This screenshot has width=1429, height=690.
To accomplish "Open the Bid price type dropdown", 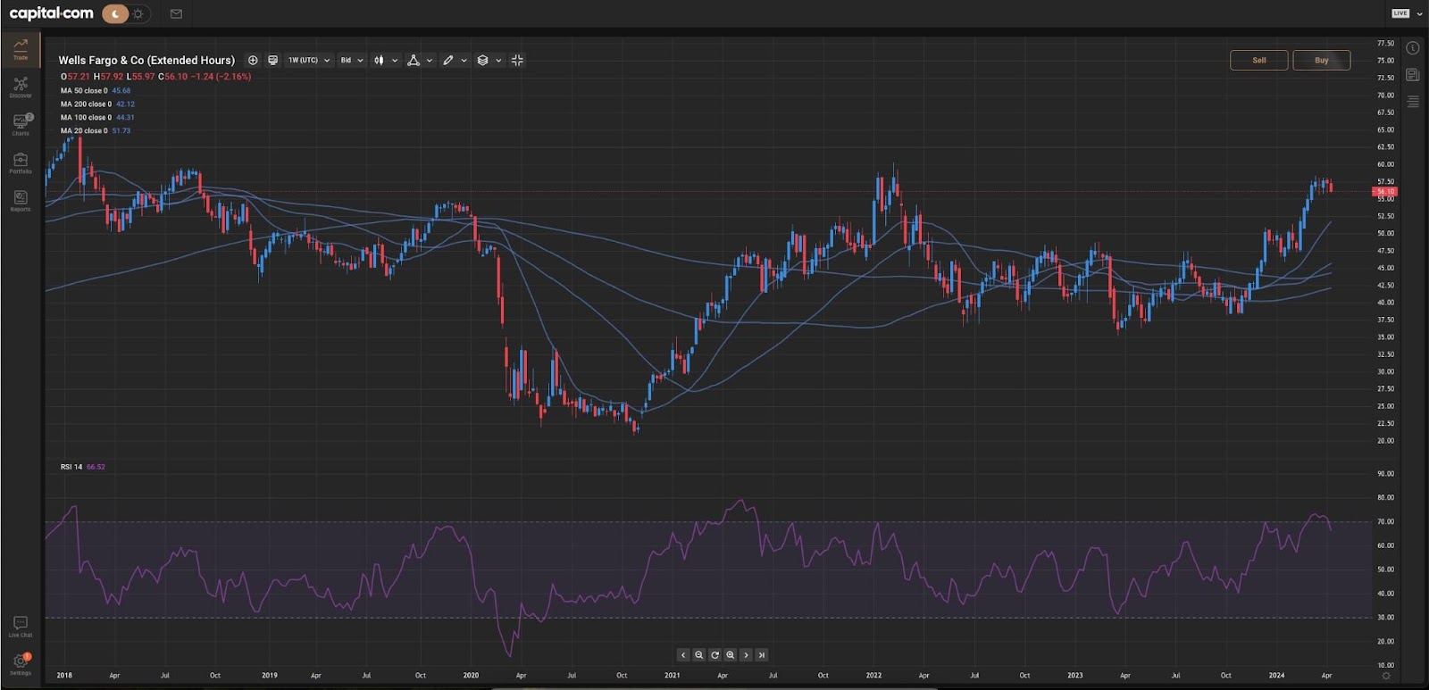I will [352, 60].
